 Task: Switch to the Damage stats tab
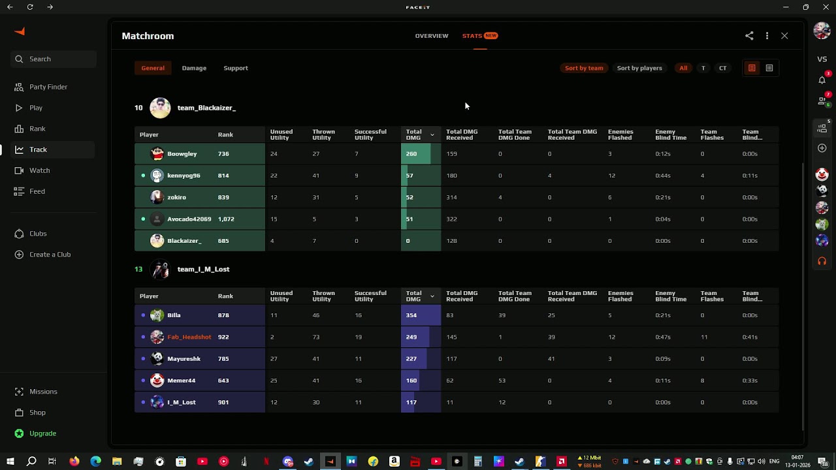(x=194, y=68)
